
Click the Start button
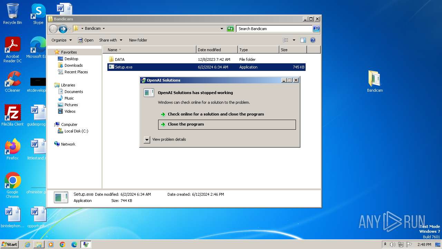click(x=9, y=245)
